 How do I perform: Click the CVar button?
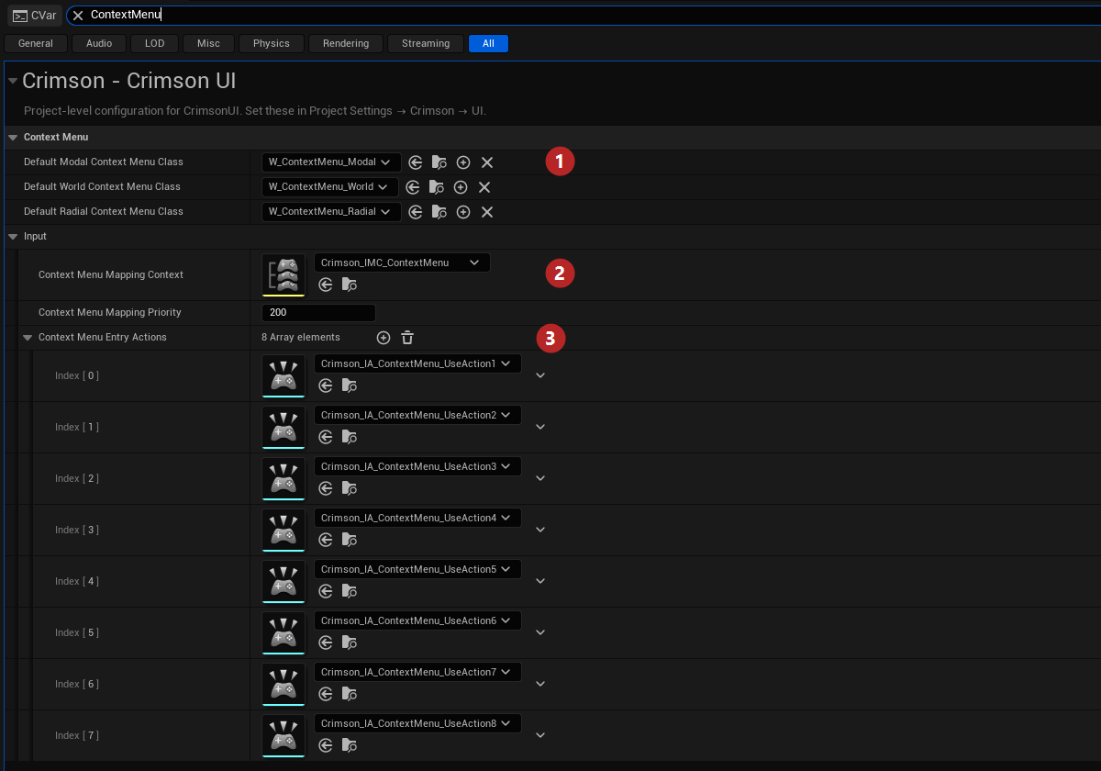(35, 16)
